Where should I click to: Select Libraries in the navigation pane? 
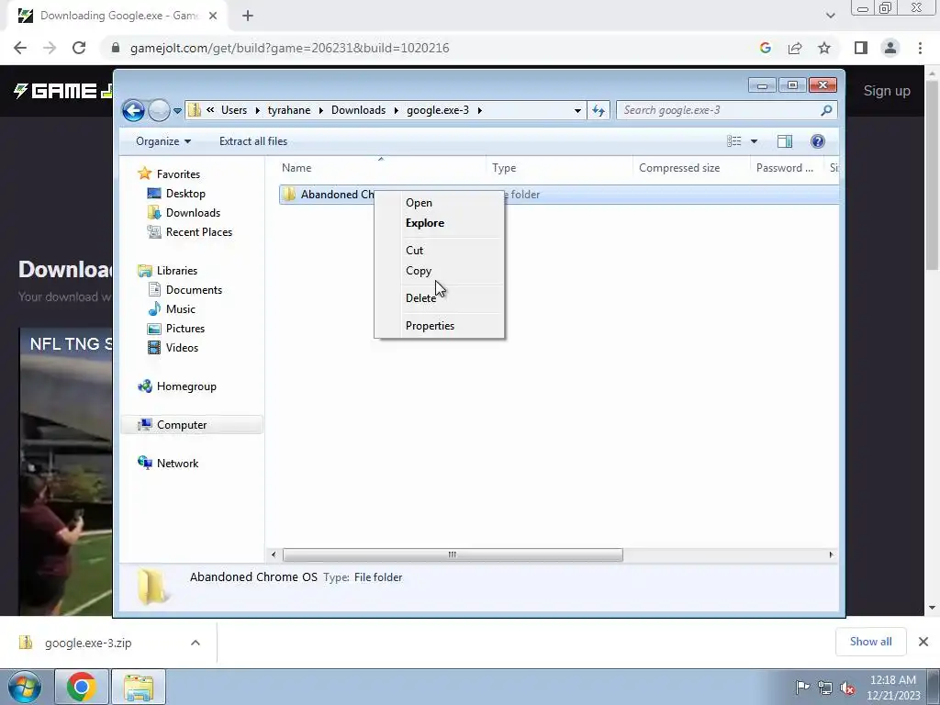[177, 271]
